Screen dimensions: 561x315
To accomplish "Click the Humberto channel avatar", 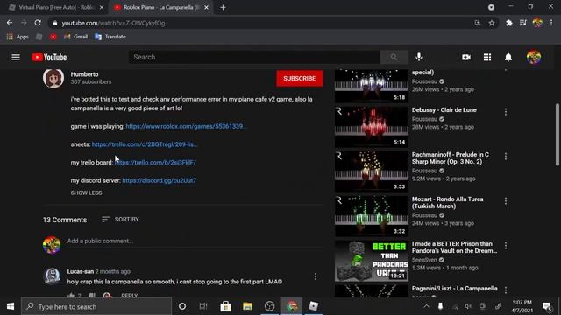I will (x=53, y=78).
